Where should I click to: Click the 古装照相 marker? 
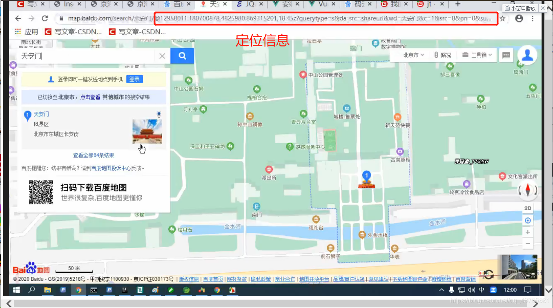coord(400,151)
